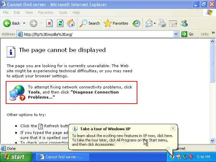Expand the Mail dropdown arrow

click(155, 23)
